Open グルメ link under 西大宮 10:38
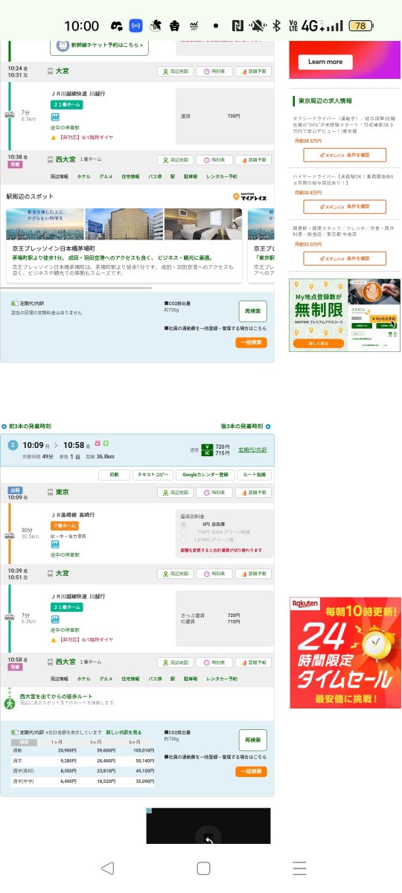Viewport: 402px width, 893px height. pyautogui.click(x=106, y=177)
